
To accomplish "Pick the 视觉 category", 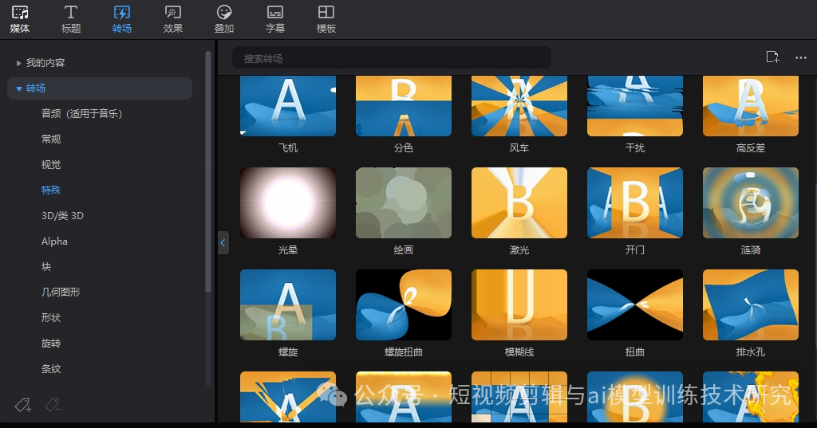I will click(51, 164).
